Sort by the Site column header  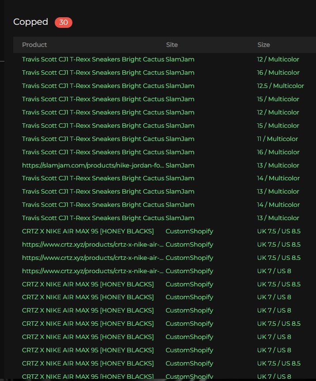click(172, 45)
